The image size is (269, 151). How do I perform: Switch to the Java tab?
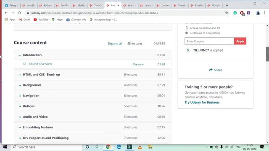coord(63,5)
